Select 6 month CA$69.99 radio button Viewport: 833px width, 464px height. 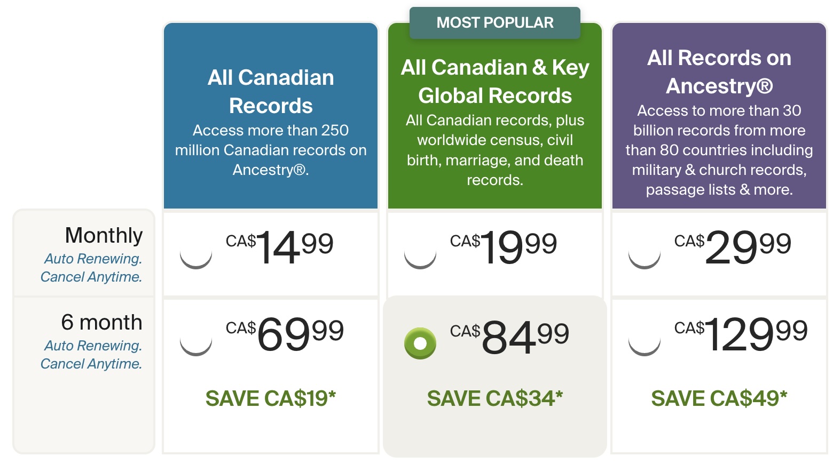tap(196, 340)
